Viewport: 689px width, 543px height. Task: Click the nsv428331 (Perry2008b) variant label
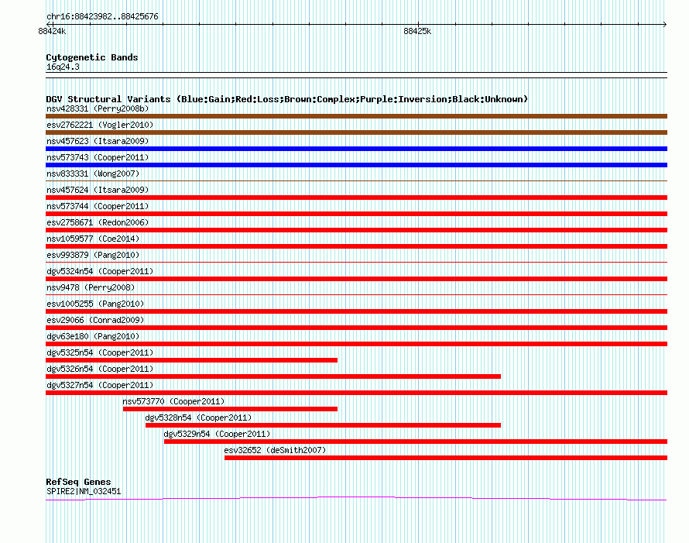[98, 108]
